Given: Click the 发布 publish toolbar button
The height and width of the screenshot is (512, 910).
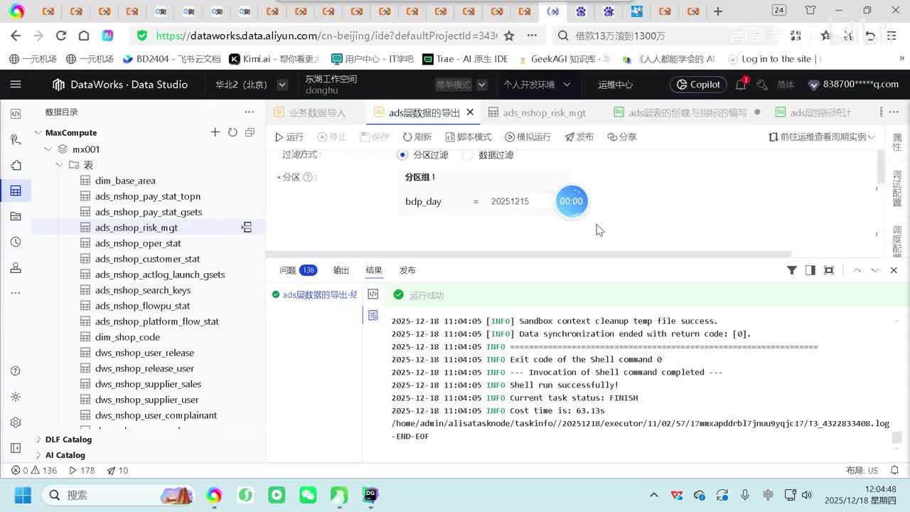Looking at the screenshot, I should click(579, 137).
